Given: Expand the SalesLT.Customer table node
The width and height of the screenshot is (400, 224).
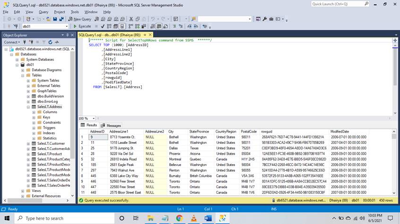Looking at the screenshot, I should point(28,143).
